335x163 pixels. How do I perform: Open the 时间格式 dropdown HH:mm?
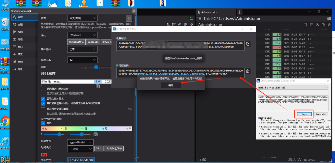coord(80,149)
